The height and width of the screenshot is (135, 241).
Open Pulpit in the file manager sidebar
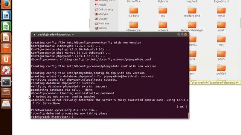pos(101,4)
